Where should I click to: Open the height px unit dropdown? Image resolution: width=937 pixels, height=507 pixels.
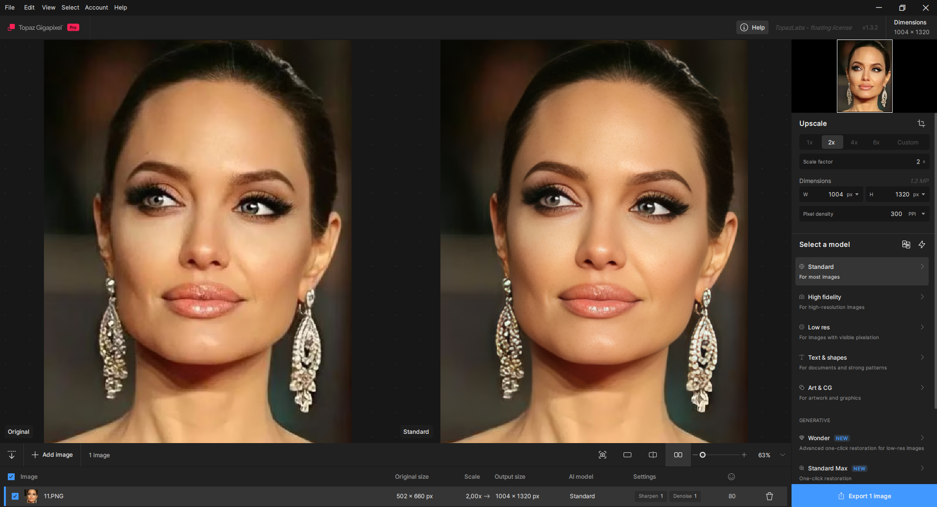[x=919, y=194]
